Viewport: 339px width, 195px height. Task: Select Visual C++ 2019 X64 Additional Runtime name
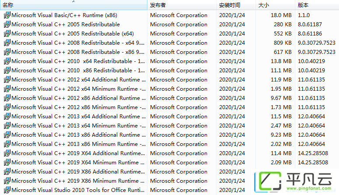[78, 153]
